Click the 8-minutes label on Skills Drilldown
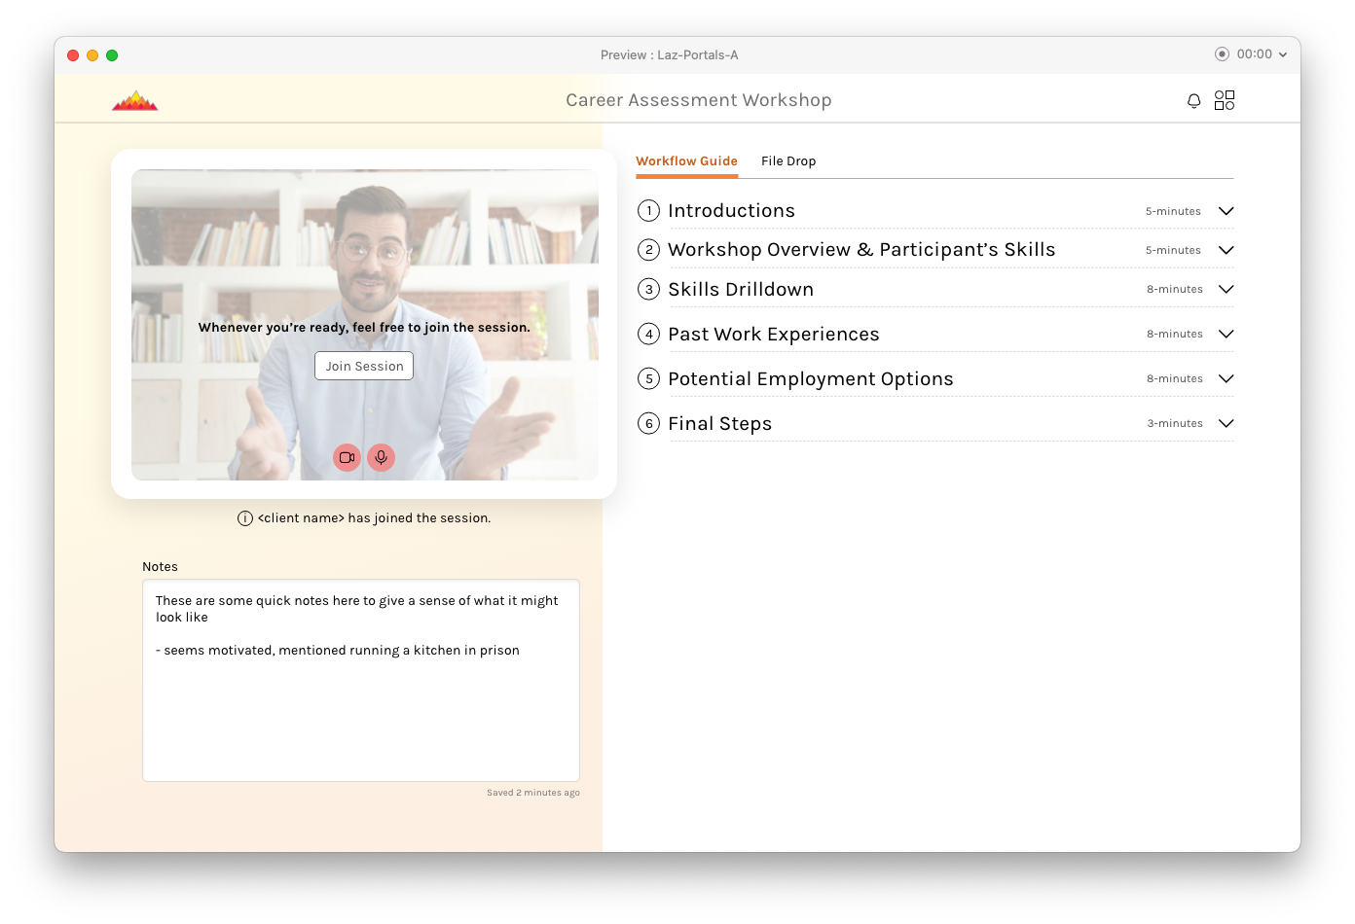The height and width of the screenshot is (924, 1355). coord(1175,290)
